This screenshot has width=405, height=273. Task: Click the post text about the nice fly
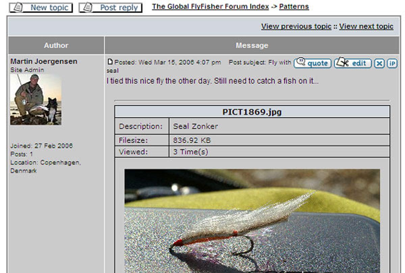[x=212, y=81]
